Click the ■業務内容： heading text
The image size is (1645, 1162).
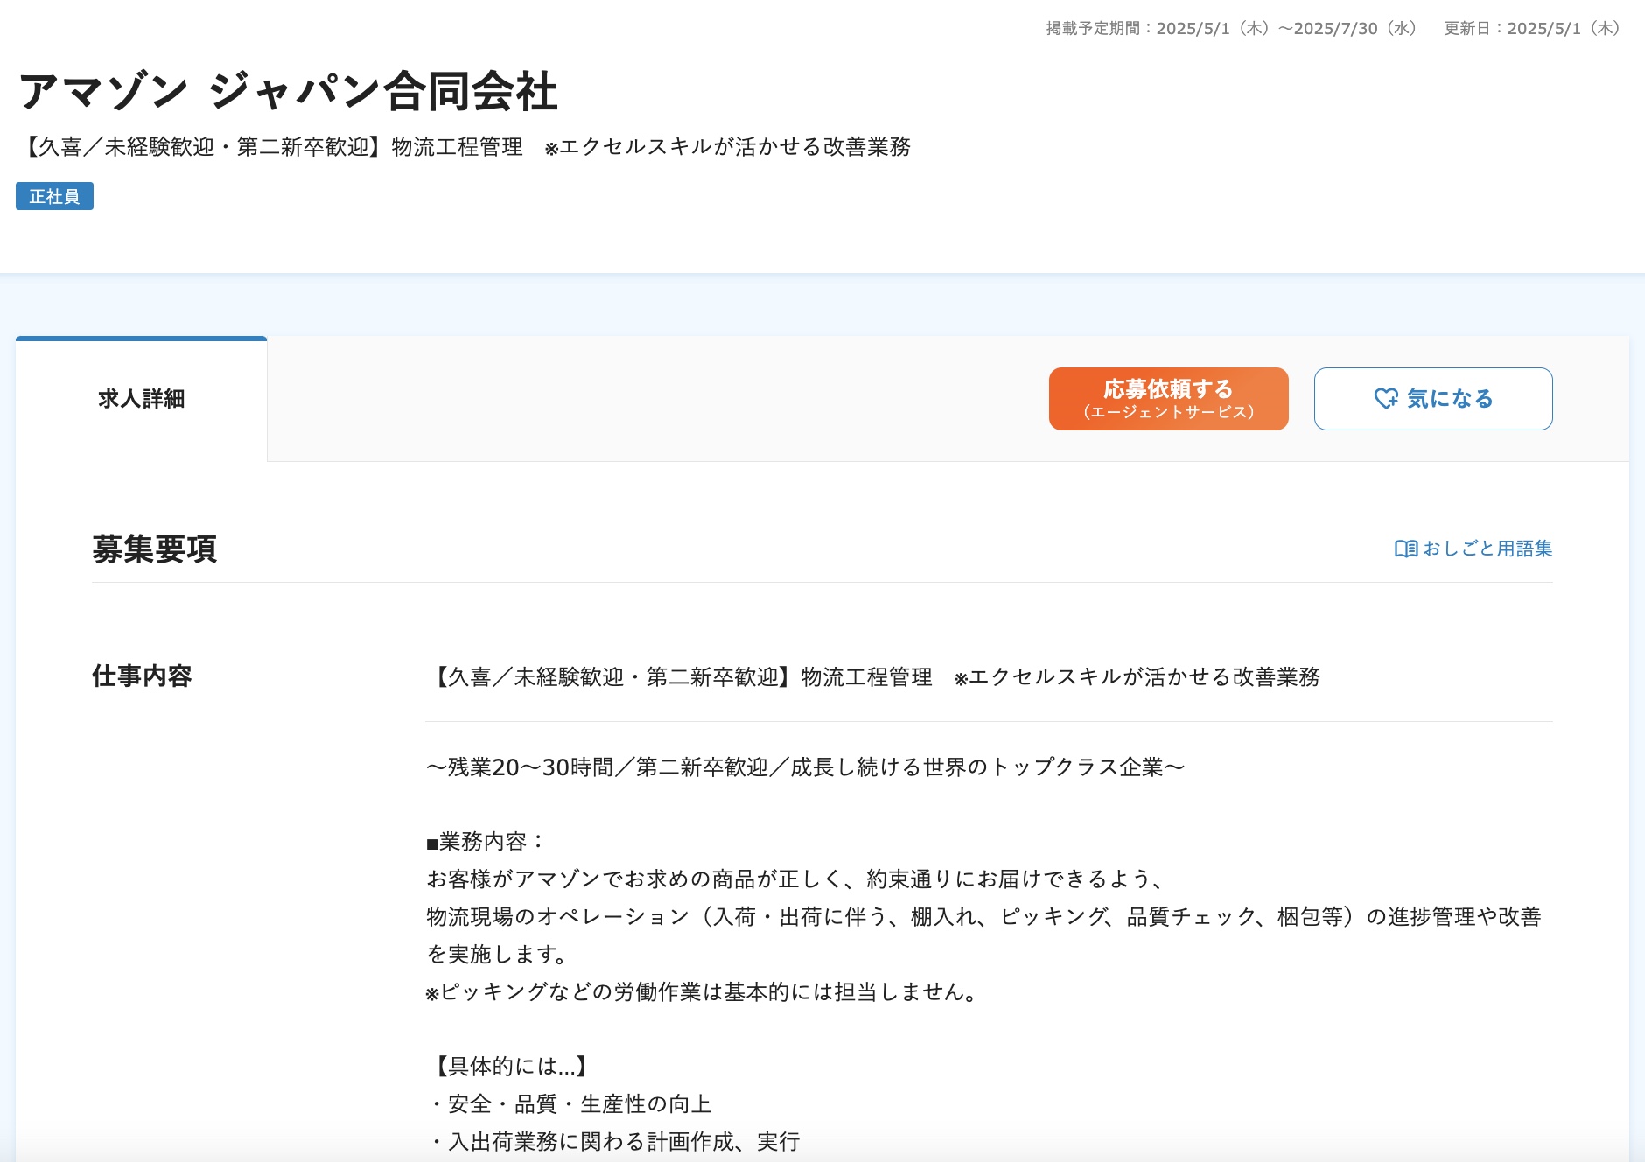[486, 842]
